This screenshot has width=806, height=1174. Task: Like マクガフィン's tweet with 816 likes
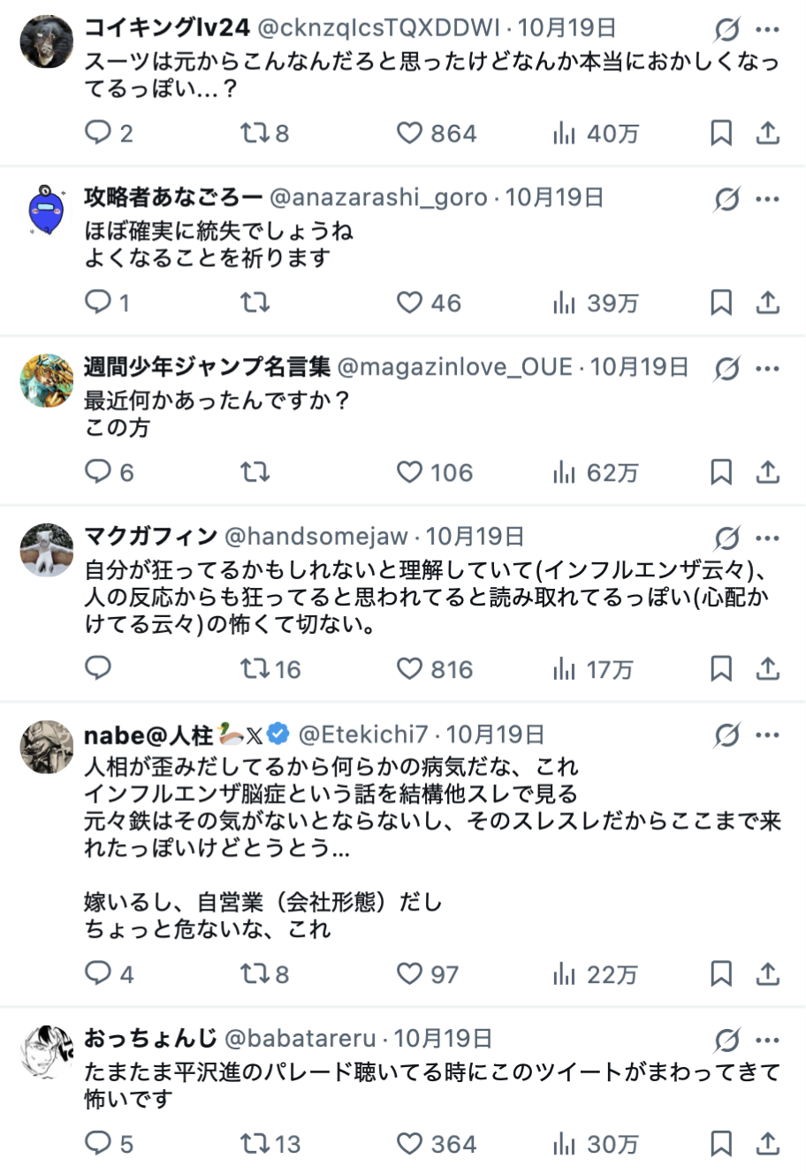point(409,668)
